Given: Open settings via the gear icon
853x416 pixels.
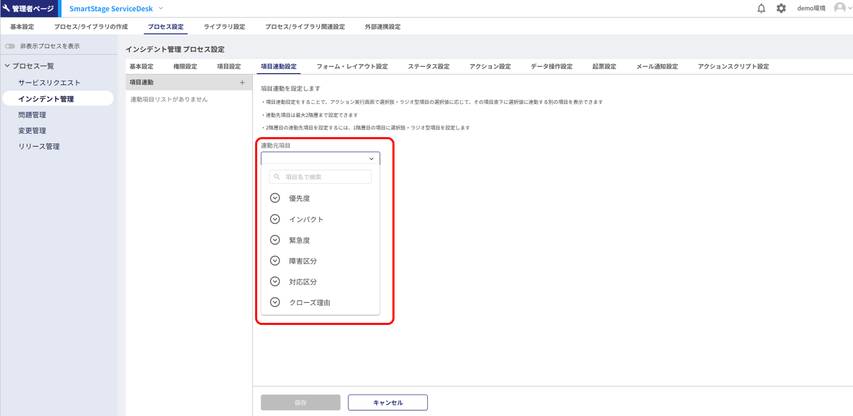Looking at the screenshot, I should (x=781, y=8).
